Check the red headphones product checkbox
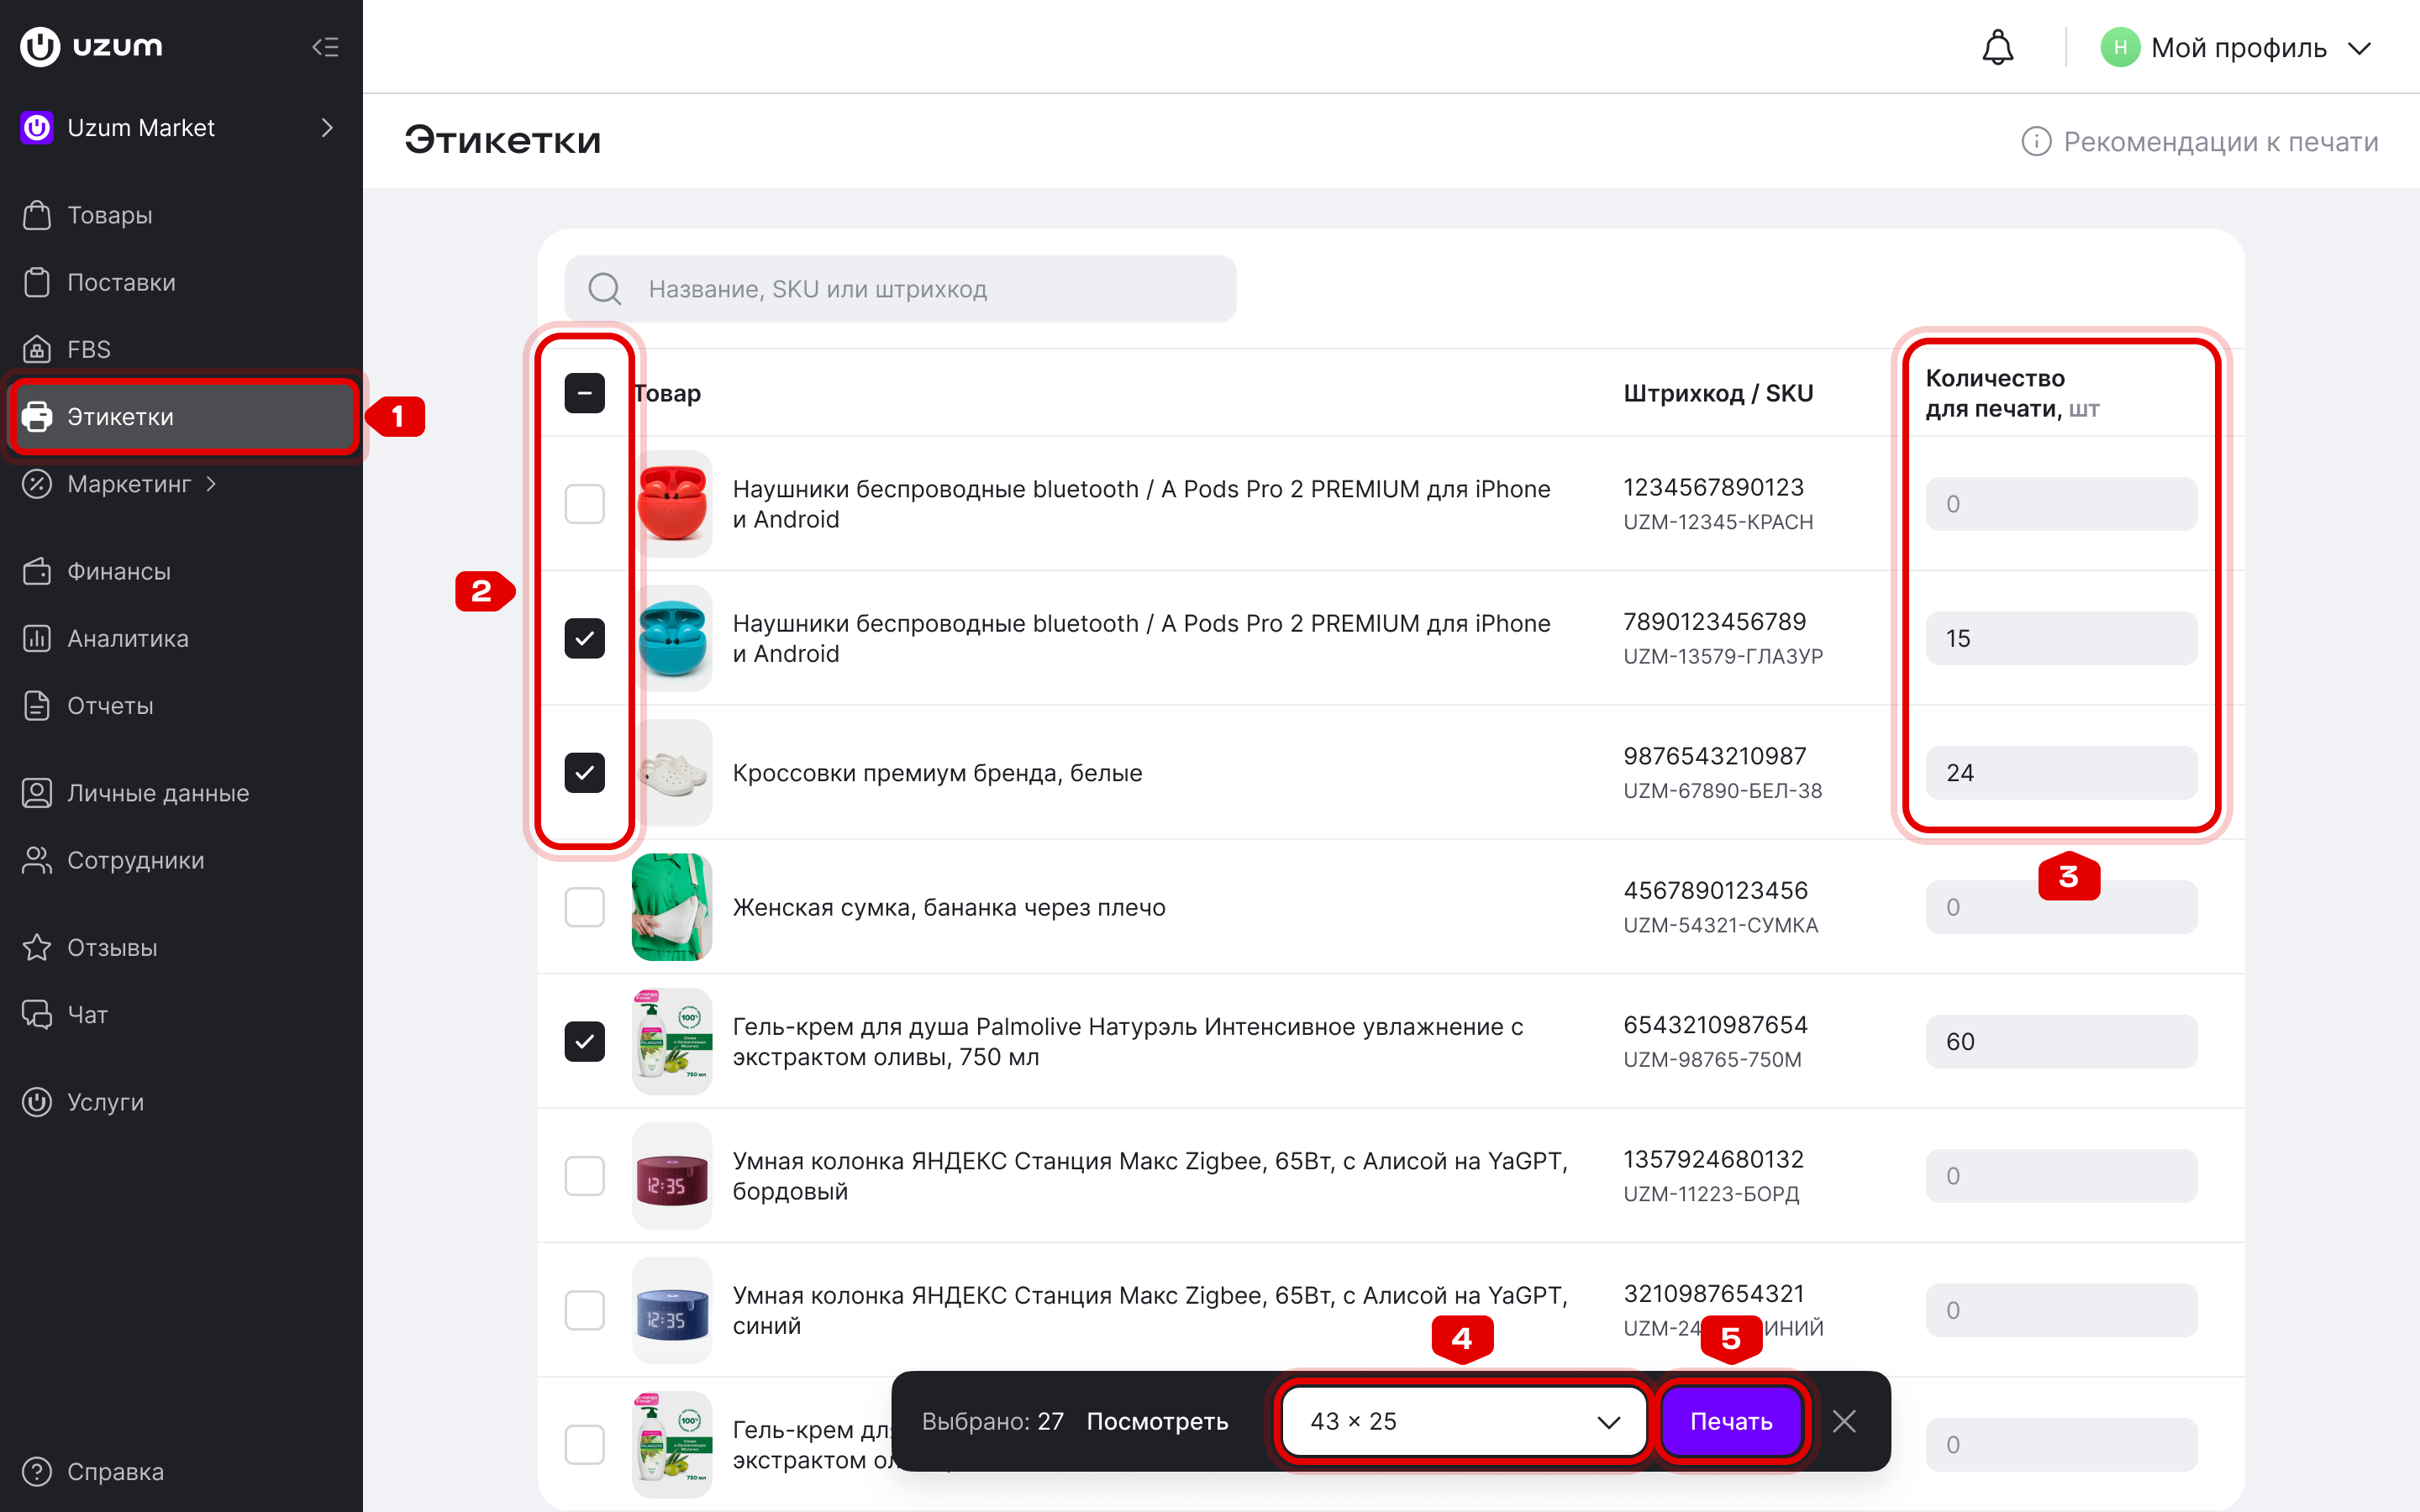Viewport: 2420px width, 1512px height. pyautogui.click(x=584, y=504)
